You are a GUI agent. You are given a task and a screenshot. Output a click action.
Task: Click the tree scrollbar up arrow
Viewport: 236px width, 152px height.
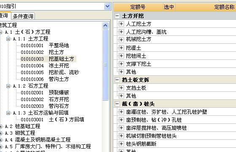(x=106, y=25)
